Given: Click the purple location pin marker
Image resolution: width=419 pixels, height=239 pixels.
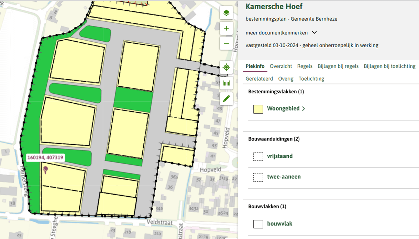Looking at the screenshot, I should tap(45, 169).
